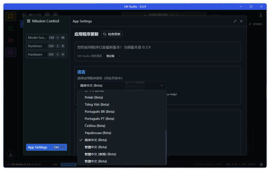This screenshot has width=270, height=171.
Task: Expand the App Settings dialog to fullscreen
Action: tap(235, 21)
